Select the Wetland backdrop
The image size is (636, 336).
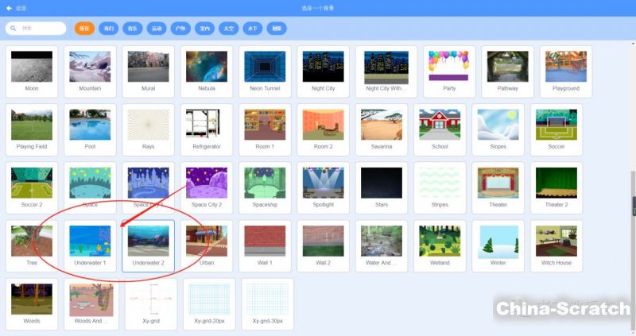(x=440, y=245)
